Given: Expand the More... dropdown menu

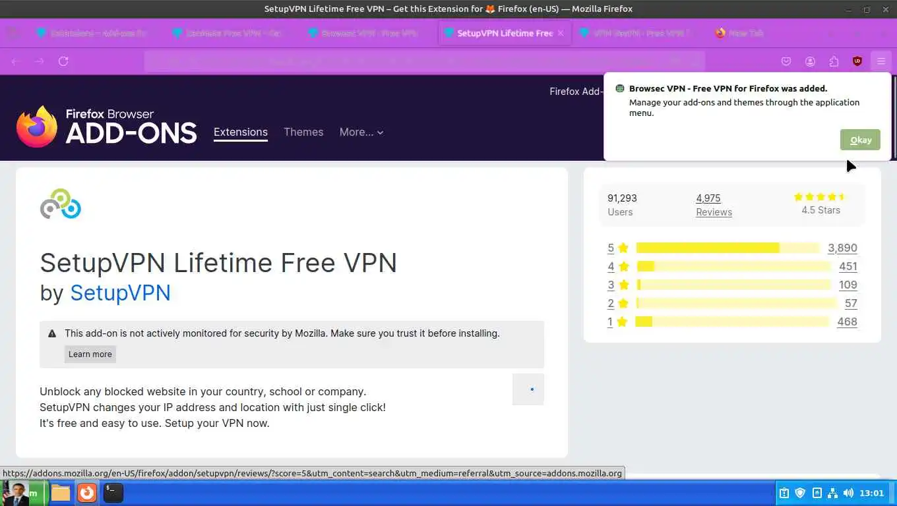Looking at the screenshot, I should point(361,132).
